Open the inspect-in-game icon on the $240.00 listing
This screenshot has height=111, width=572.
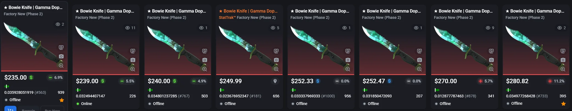[x=205, y=51]
